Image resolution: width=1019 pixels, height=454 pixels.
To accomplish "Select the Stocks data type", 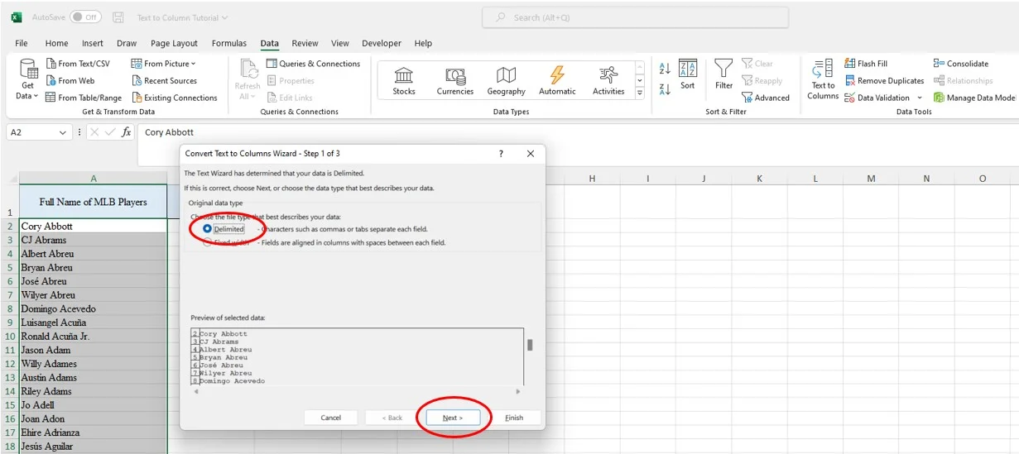I will click(404, 81).
